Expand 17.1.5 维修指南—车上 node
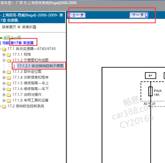 pos(4,83)
